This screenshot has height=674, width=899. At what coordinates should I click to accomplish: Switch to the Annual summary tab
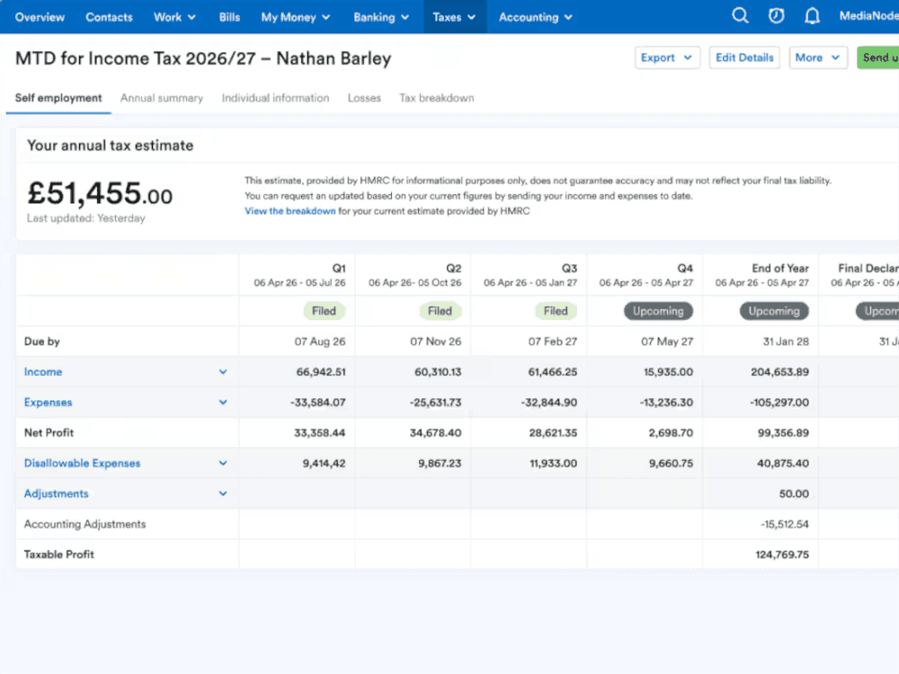point(162,98)
